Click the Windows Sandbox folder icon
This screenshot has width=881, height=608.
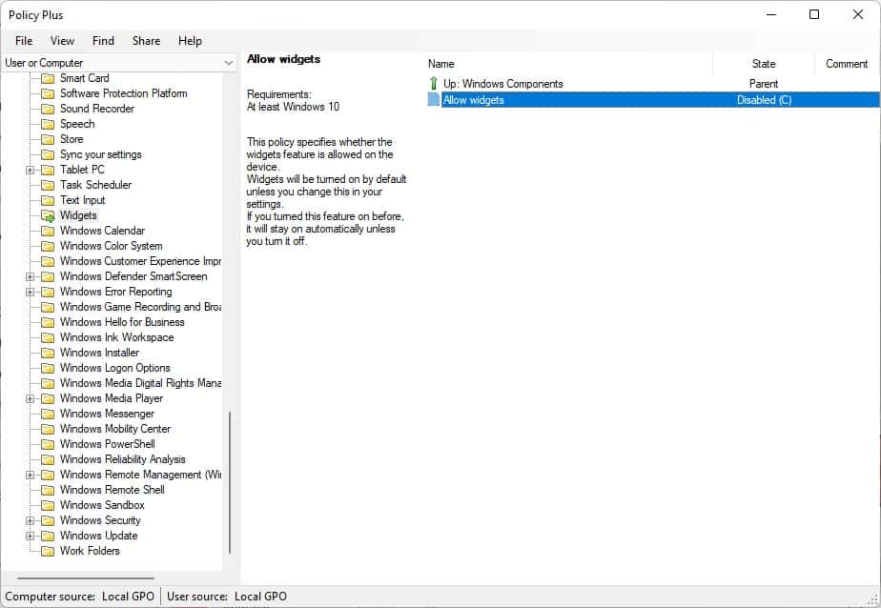click(48, 505)
